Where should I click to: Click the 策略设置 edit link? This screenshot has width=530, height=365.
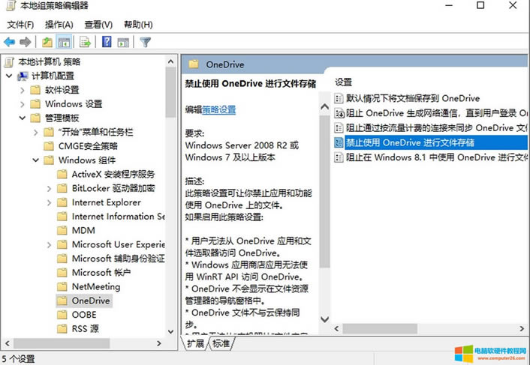click(x=218, y=109)
